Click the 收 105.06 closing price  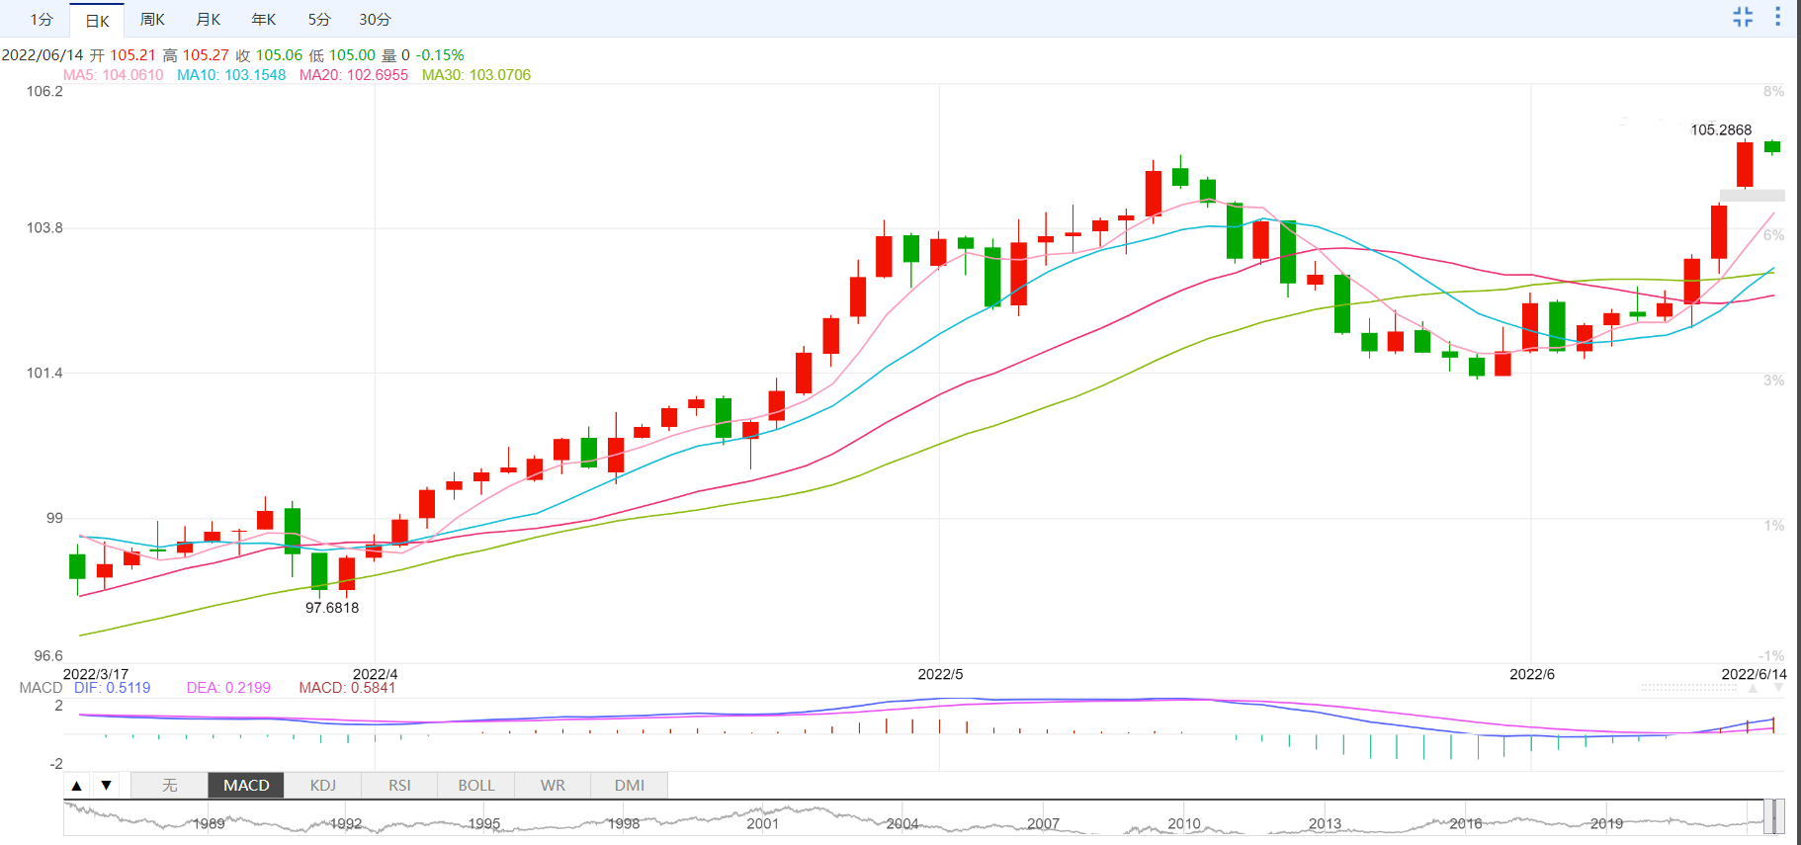click(x=269, y=55)
